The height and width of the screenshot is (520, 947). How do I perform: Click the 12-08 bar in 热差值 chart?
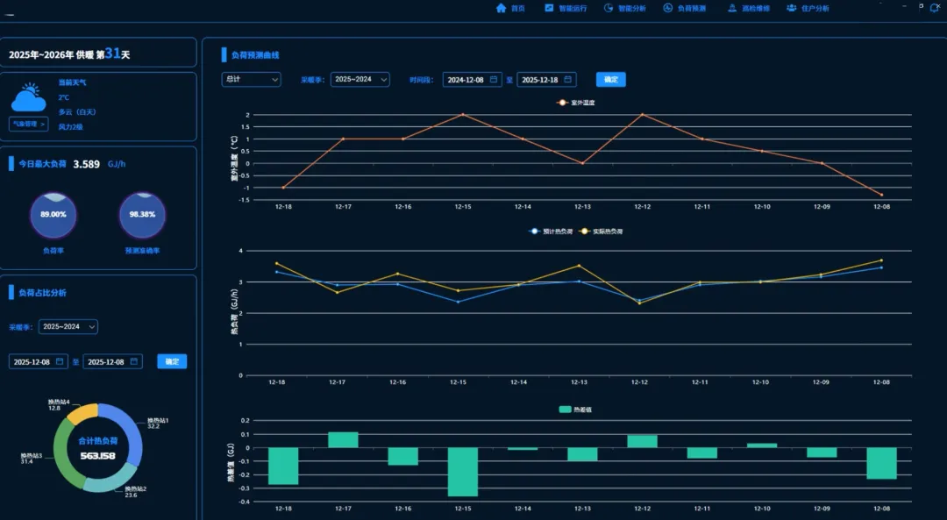click(x=882, y=463)
